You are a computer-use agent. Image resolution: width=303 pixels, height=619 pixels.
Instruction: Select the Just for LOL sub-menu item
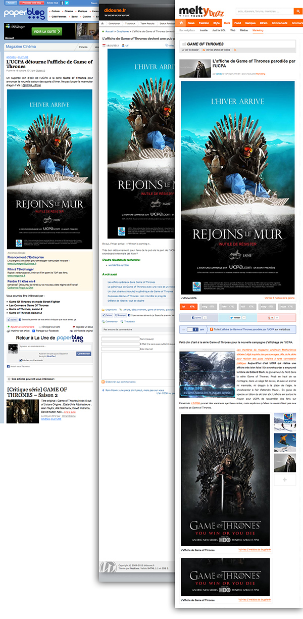[x=219, y=30]
